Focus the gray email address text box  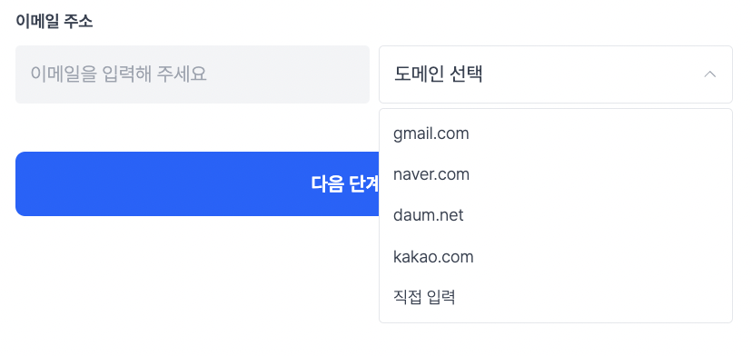click(x=193, y=74)
